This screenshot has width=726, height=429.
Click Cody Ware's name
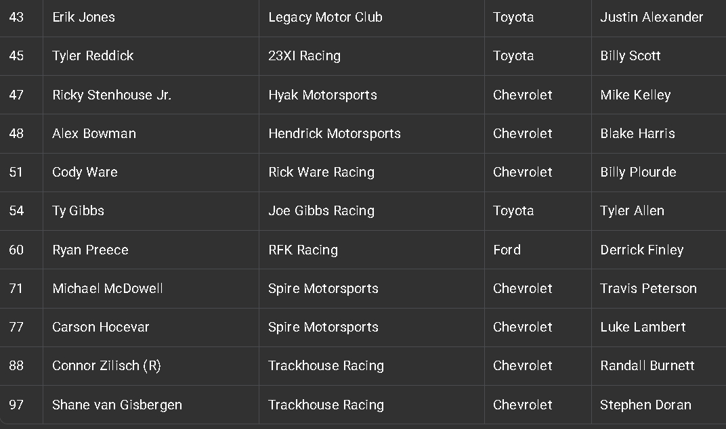(x=85, y=172)
